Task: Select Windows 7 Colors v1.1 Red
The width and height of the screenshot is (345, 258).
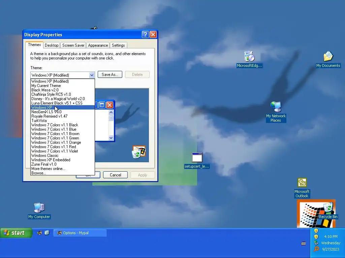Action: (x=62, y=147)
